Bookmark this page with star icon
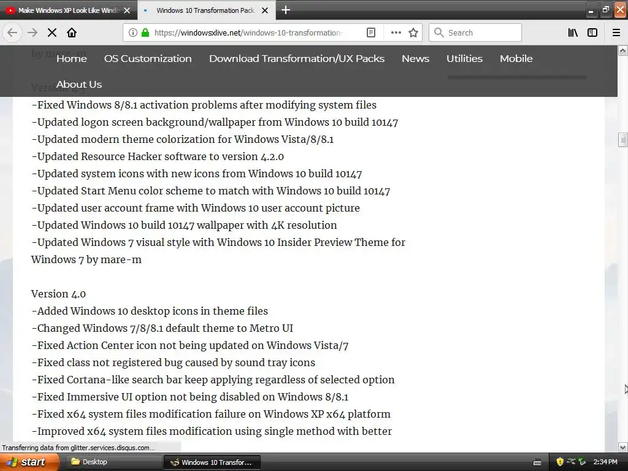Screen dimensions: 628x471 413,33
